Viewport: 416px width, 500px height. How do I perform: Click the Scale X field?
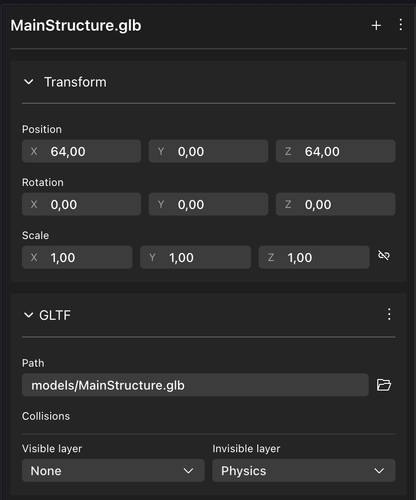77,257
